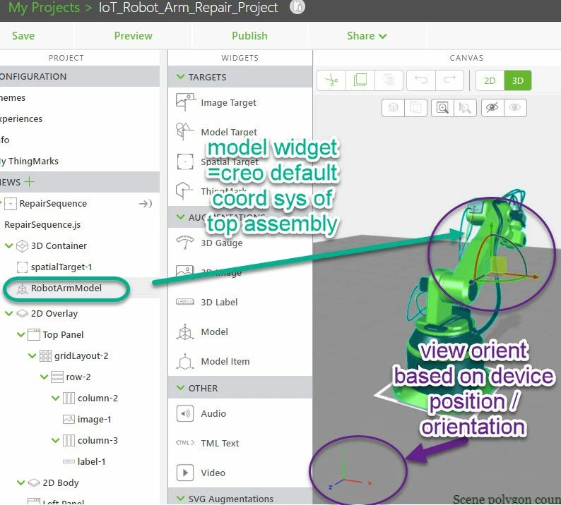Image resolution: width=561 pixels, height=505 pixels.
Task: Select Top Panel in project tree
Action: coord(63,334)
